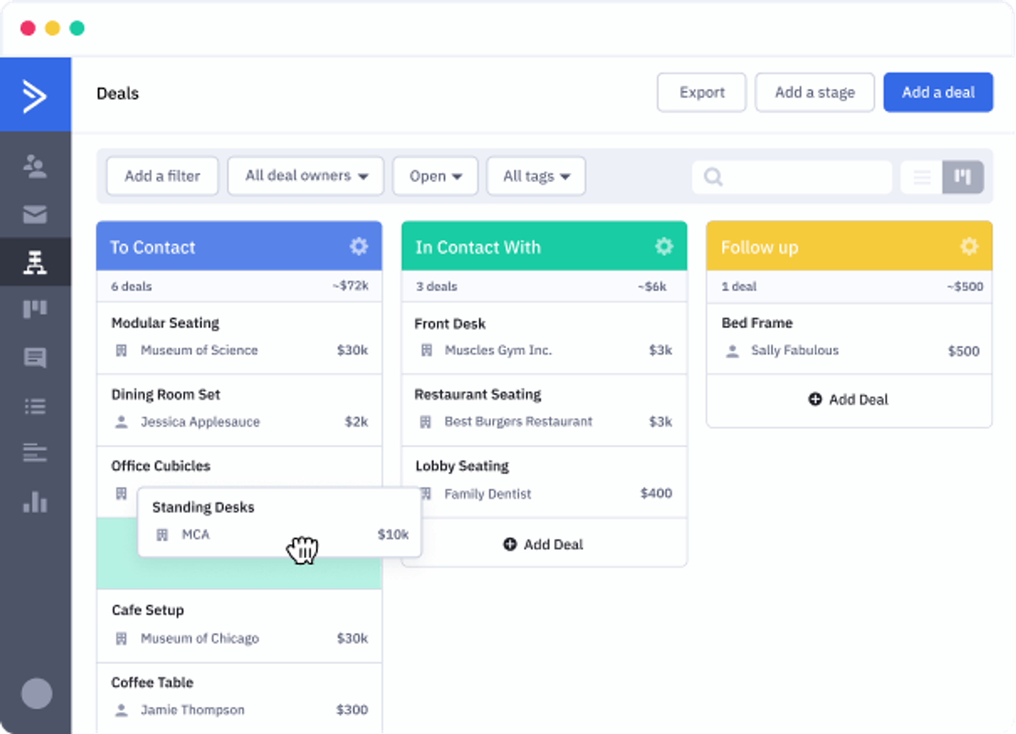Open the Open status dropdown
Viewport: 1016px width, 734px height.
435,176
